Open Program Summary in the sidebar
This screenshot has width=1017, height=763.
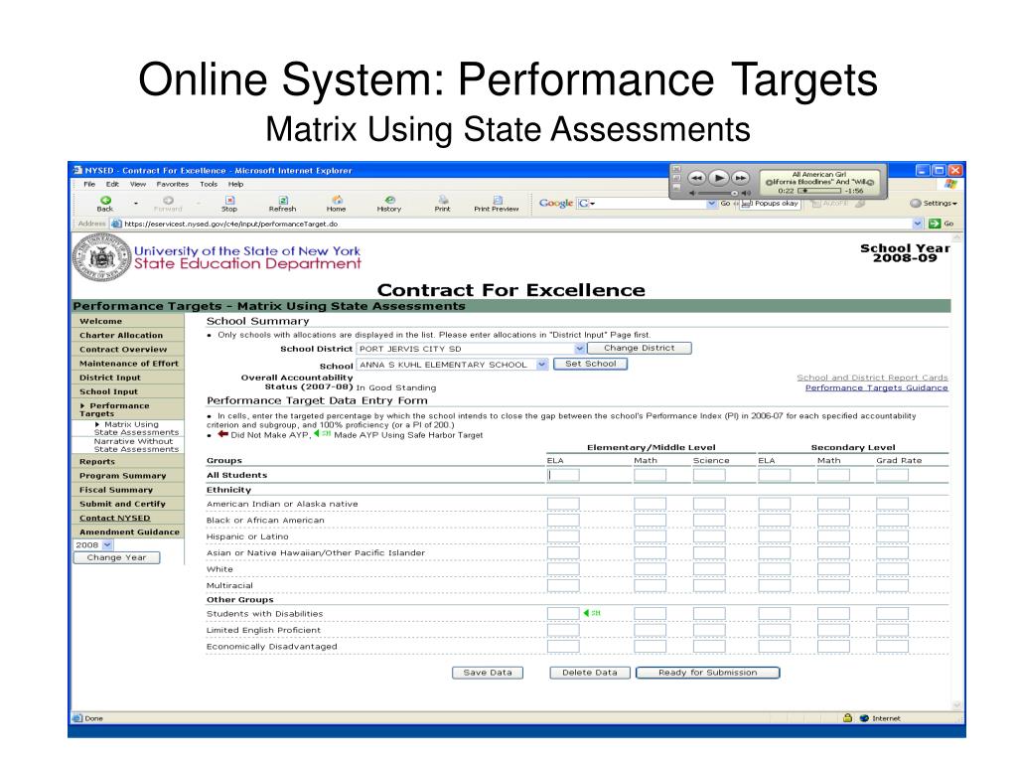[128, 476]
